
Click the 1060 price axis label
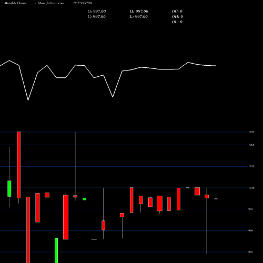click(251, 145)
